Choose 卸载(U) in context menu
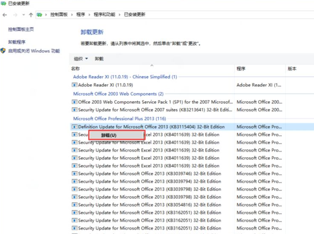The image size is (314, 234). click(116, 135)
